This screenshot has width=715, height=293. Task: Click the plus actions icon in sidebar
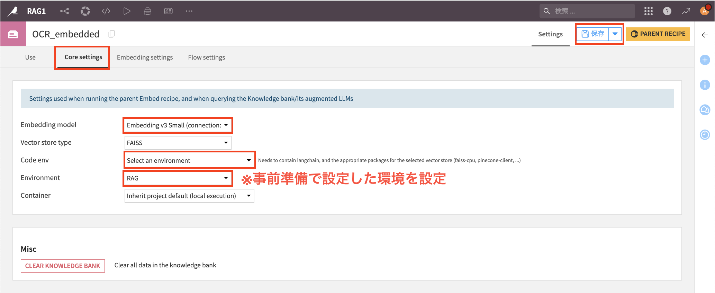pos(705,60)
